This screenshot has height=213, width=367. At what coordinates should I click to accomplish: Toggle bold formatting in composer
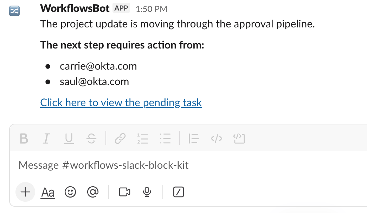pos(24,139)
